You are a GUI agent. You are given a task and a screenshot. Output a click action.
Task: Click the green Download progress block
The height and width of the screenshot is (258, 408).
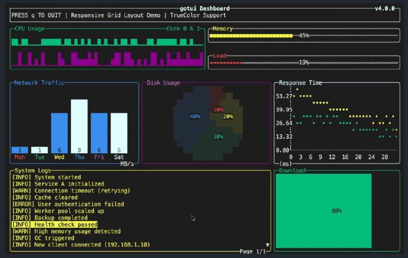click(x=323, y=210)
